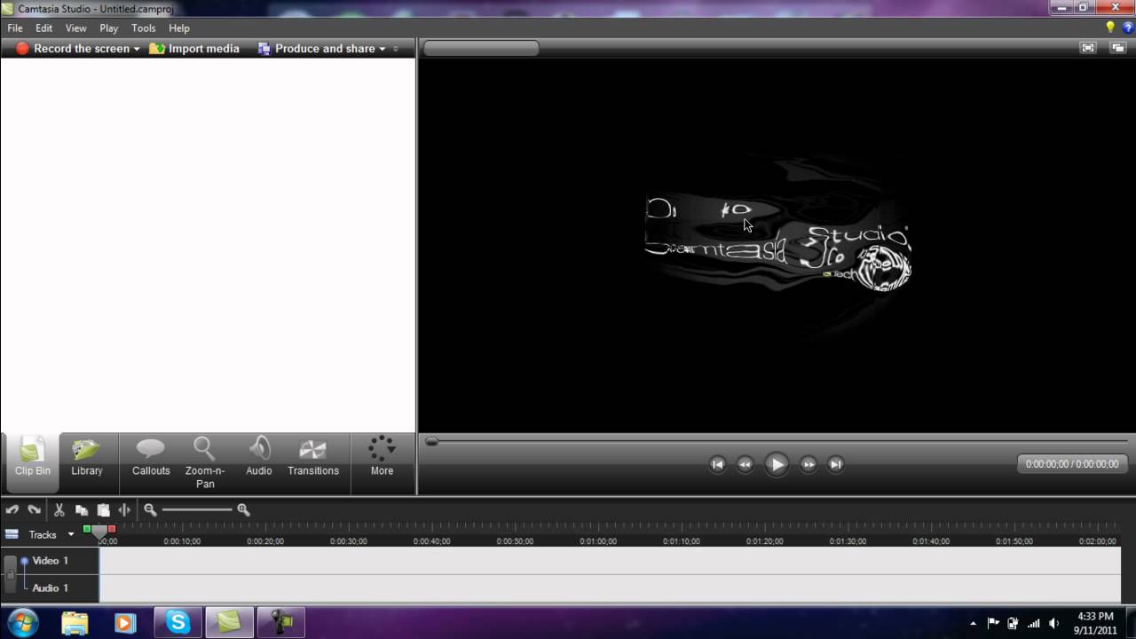The width and height of the screenshot is (1136, 639).
Task: Click the Cut scissors icon
Action: pos(59,509)
